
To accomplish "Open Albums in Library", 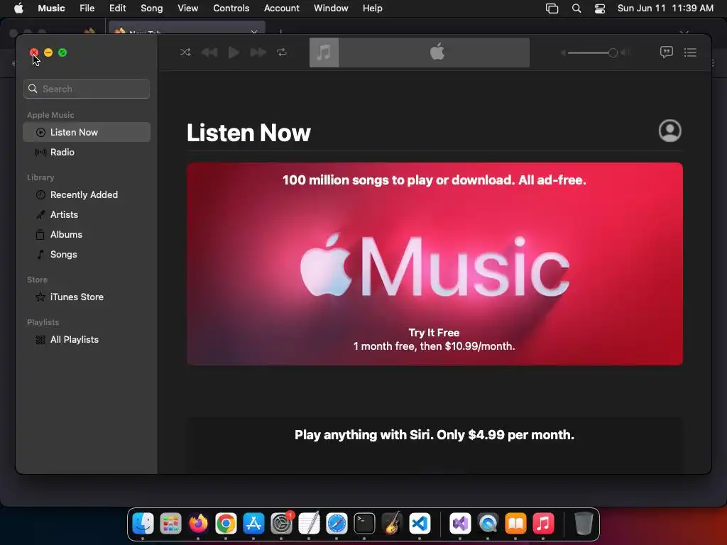I will point(87,234).
